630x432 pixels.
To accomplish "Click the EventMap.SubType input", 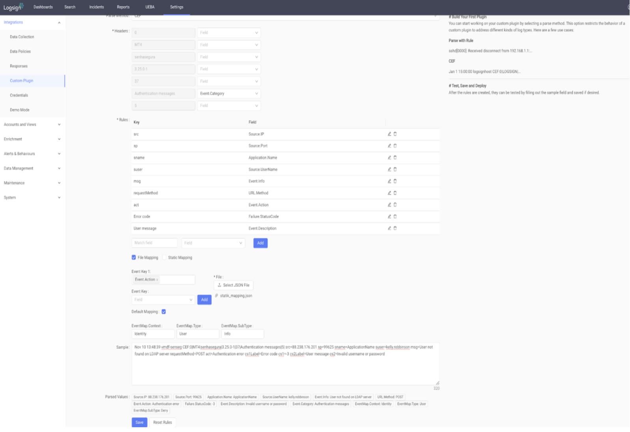I will click(242, 334).
